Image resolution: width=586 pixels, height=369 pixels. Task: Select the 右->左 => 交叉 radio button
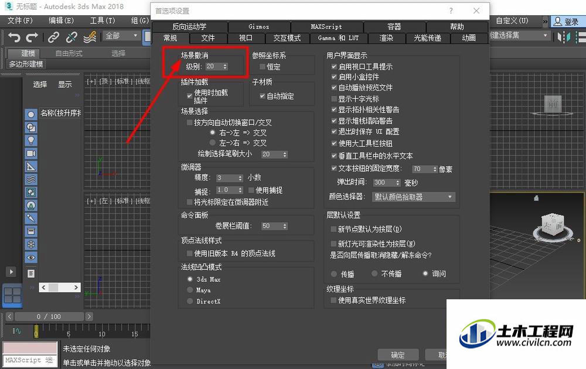[x=213, y=132]
